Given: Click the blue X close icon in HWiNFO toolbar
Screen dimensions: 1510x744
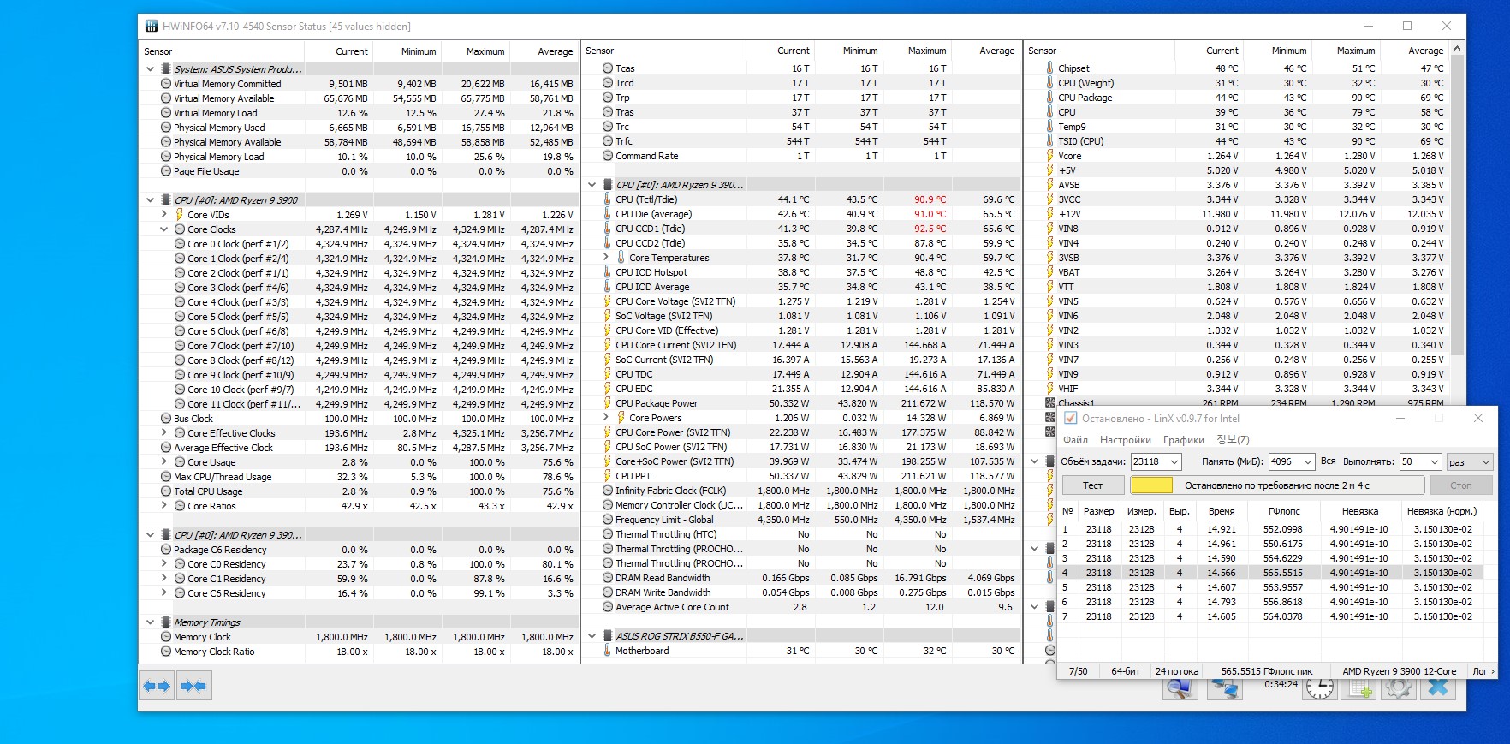Looking at the screenshot, I should [1438, 687].
